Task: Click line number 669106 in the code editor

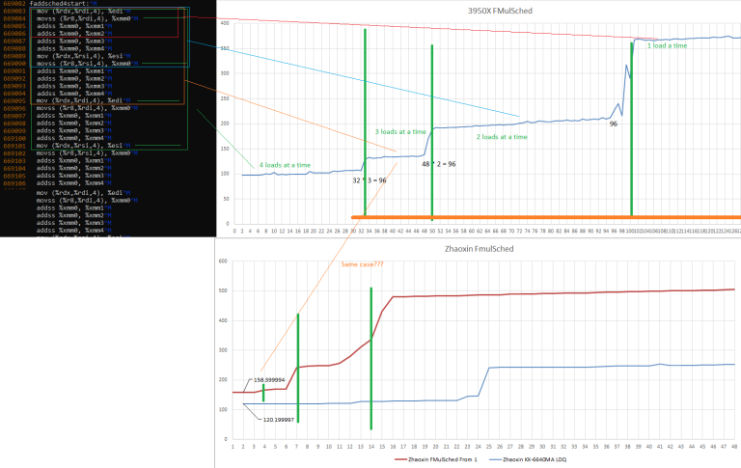Action: click(14, 183)
